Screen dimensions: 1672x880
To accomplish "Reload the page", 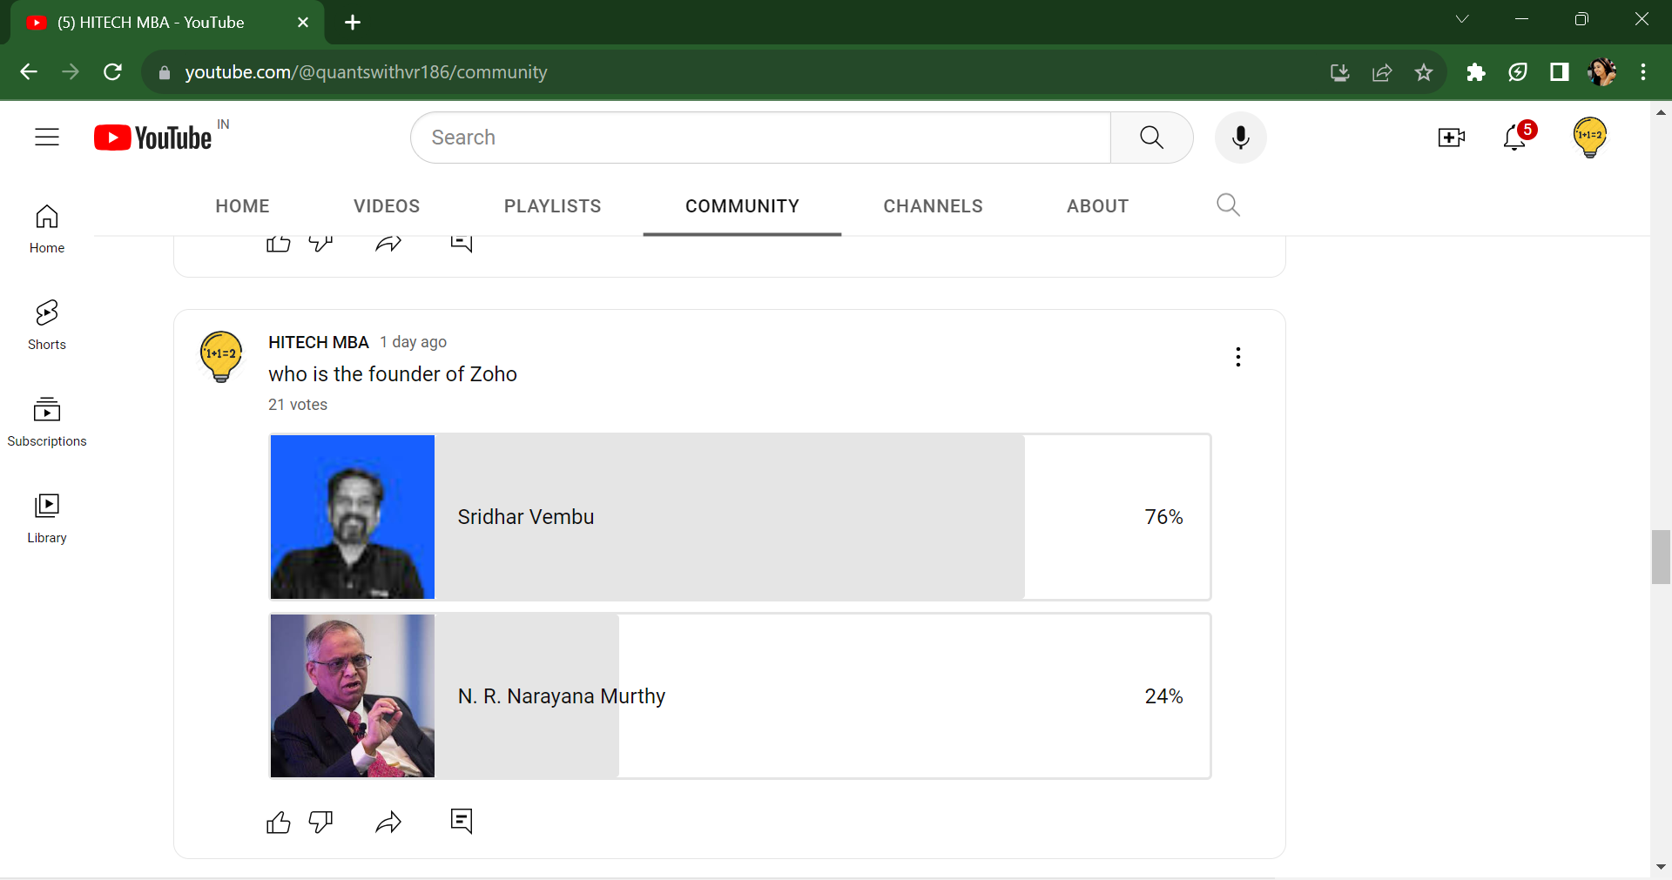I will (112, 72).
